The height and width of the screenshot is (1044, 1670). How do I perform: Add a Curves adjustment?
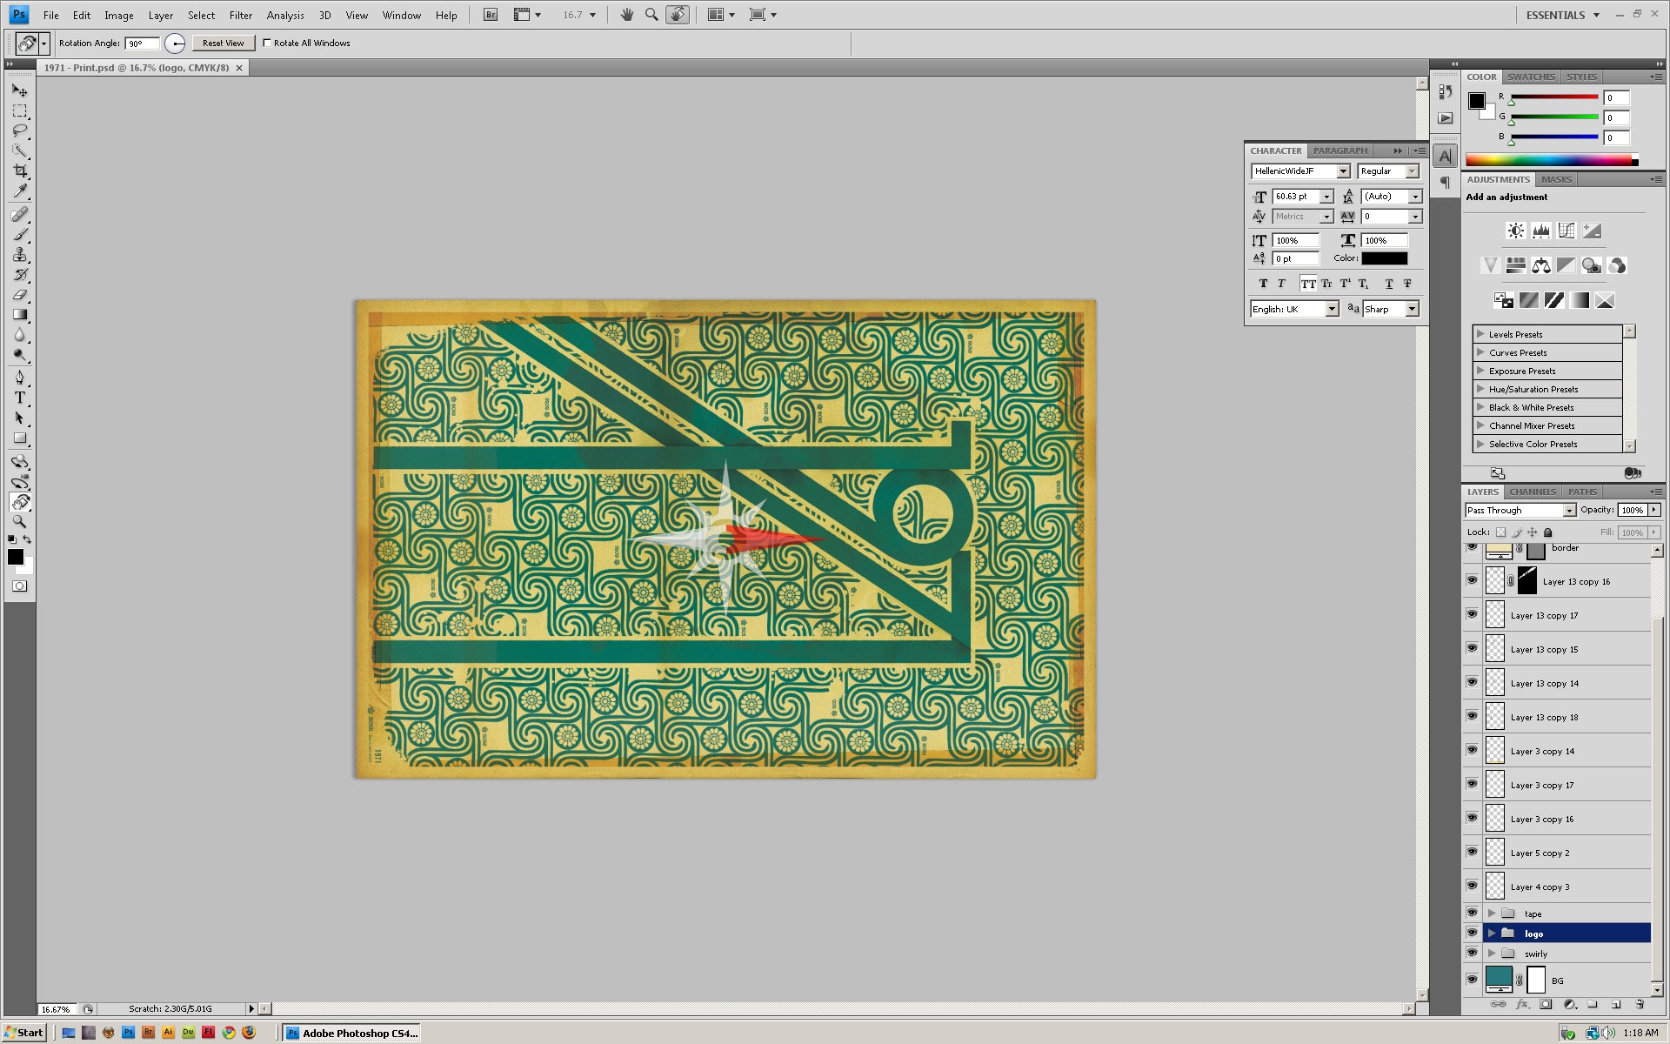(x=1566, y=231)
